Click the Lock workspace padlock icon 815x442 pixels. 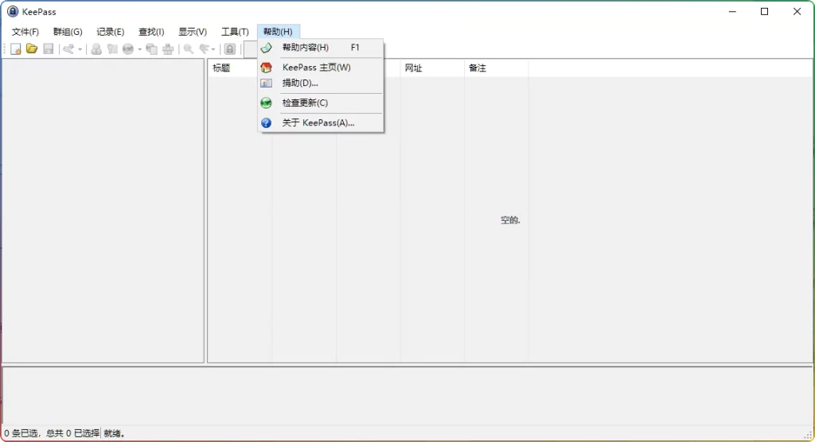click(x=230, y=48)
